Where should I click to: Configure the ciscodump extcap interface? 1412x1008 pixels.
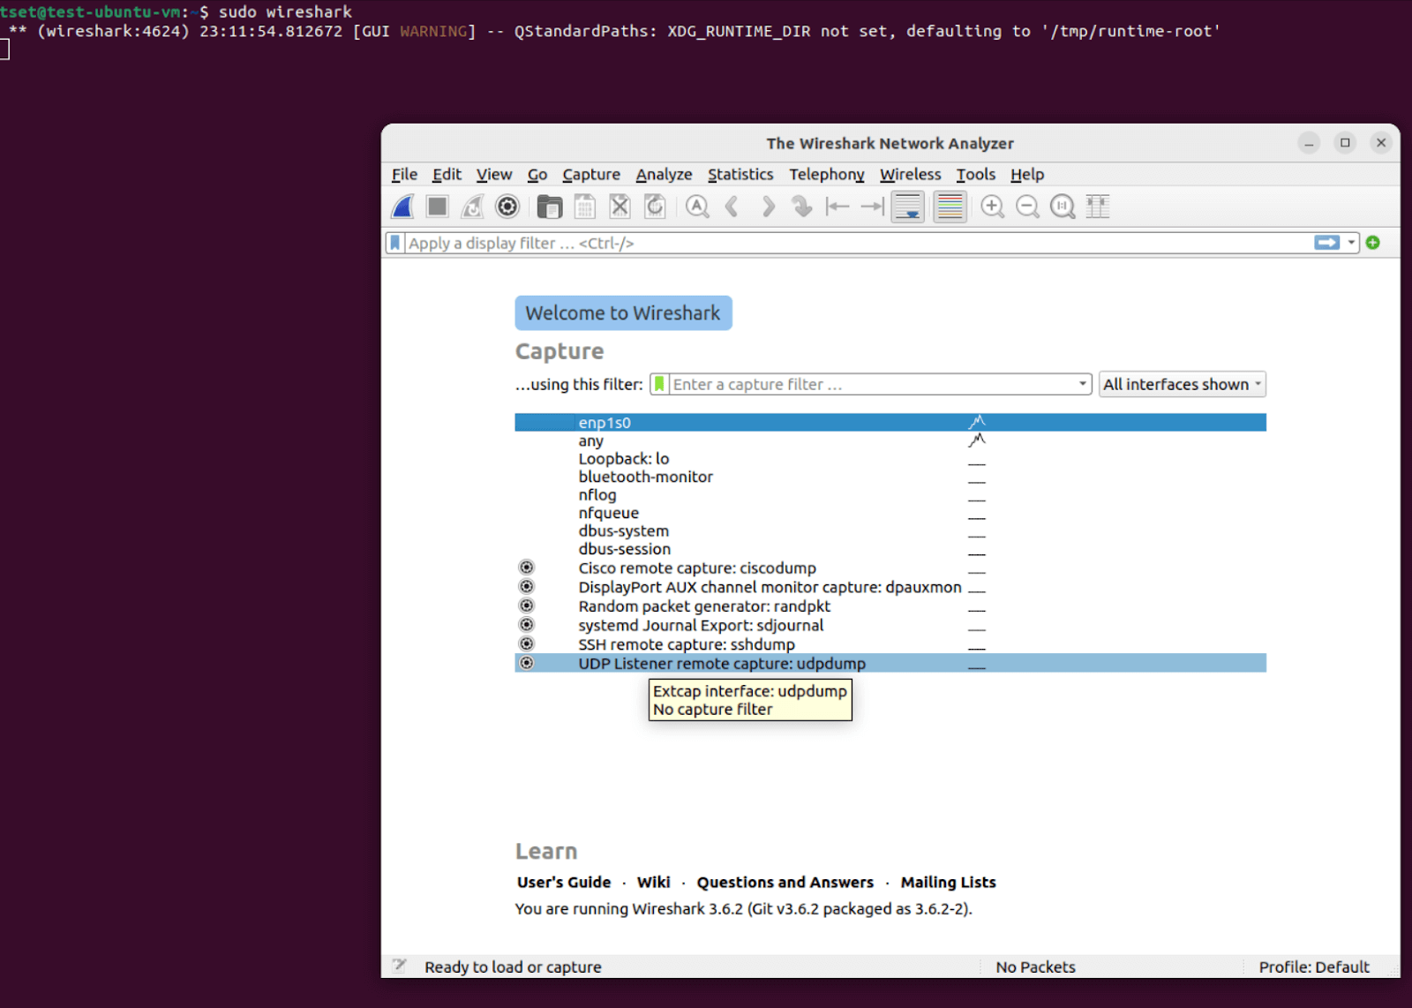point(527,567)
